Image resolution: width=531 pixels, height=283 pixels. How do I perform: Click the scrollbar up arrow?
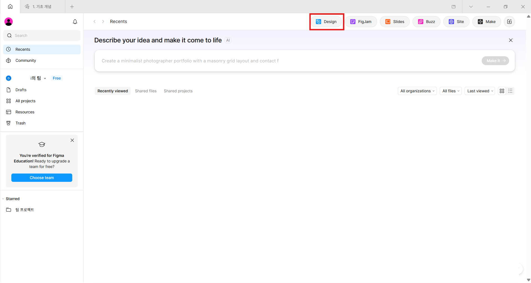pos(529,16)
